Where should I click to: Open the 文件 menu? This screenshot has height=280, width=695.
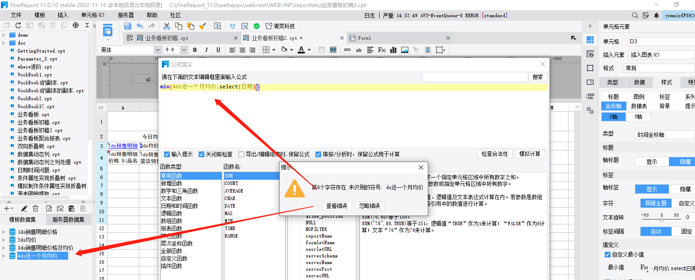coord(16,15)
